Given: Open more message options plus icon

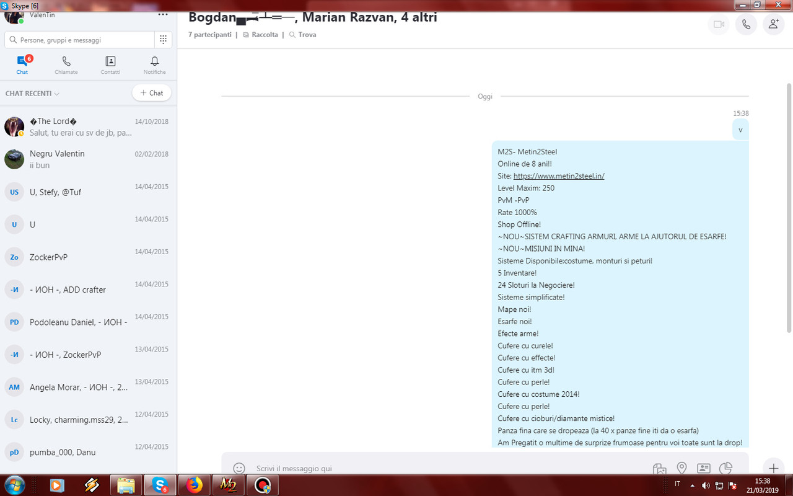Looking at the screenshot, I should 773,468.
